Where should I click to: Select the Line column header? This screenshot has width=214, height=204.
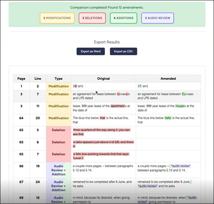(x=38, y=78)
